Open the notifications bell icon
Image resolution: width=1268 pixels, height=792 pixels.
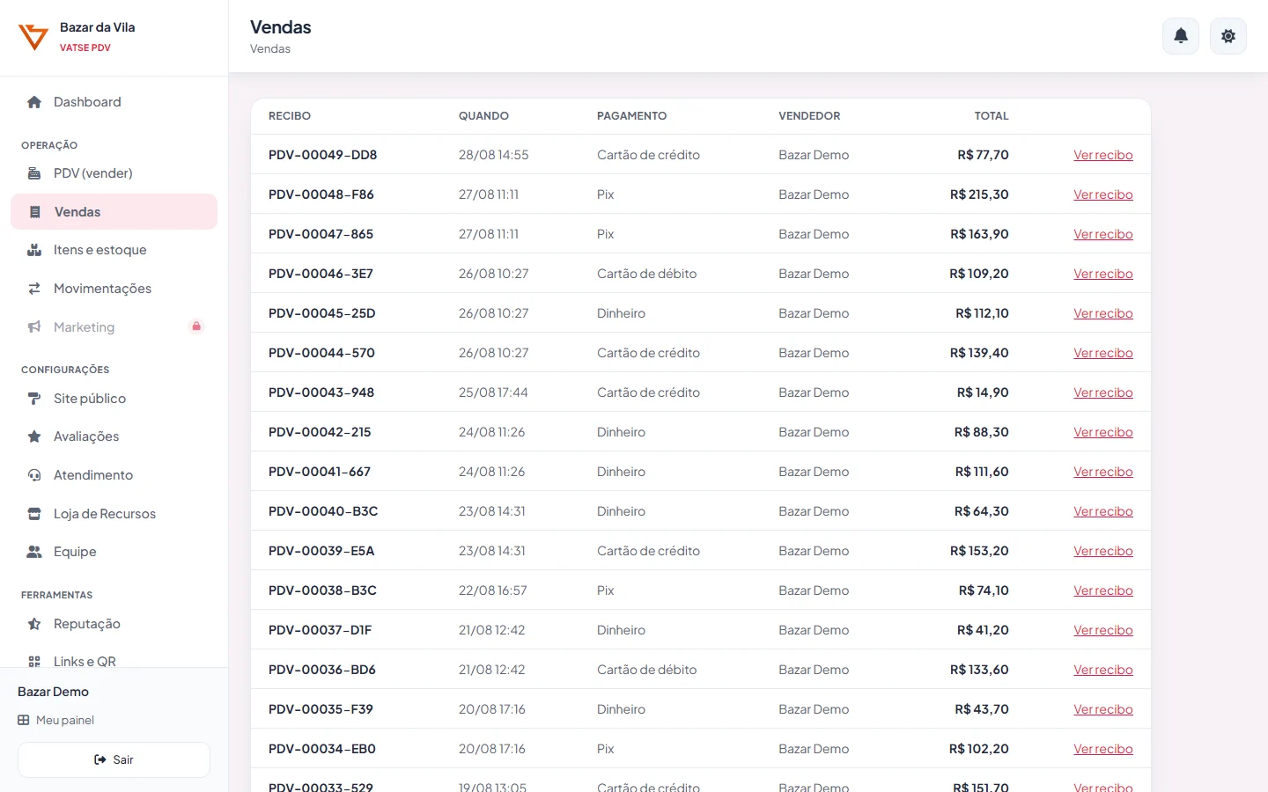(x=1181, y=36)
